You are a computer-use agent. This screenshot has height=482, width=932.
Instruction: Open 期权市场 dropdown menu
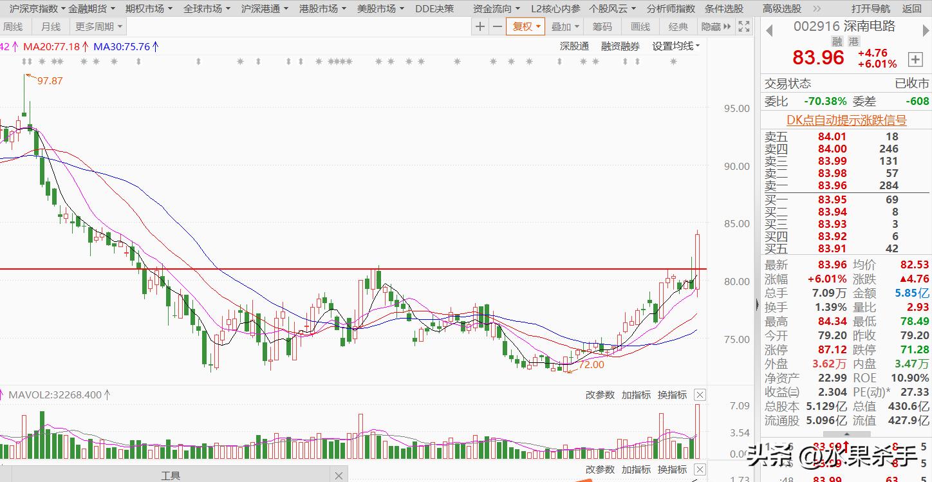coord(149,9)
